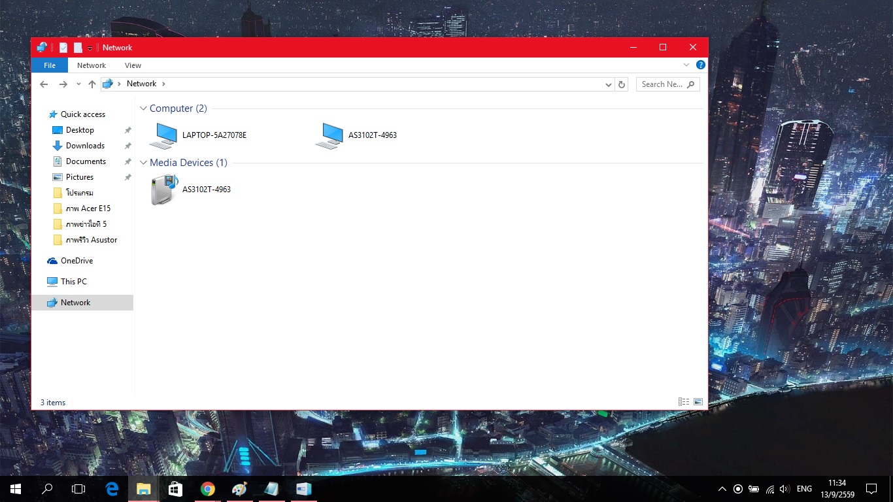Open the LAPTOP-5A27078E computer icon

[163, 136]
